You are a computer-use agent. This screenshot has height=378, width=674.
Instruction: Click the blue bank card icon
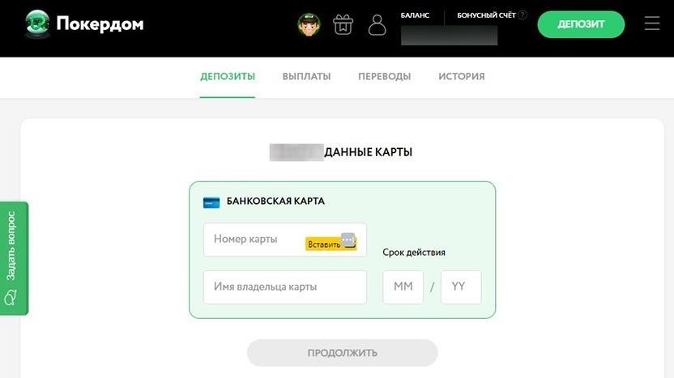(211, 202)
